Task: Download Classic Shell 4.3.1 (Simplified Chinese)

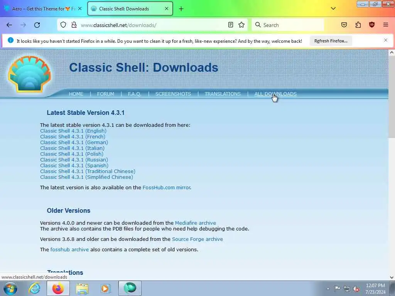Action: tap(87, 177)
